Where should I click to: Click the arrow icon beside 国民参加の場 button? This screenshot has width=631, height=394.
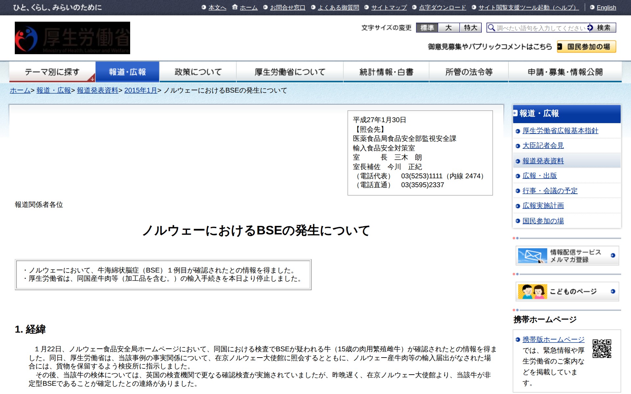pyautogui.click(x=560, y=47)
